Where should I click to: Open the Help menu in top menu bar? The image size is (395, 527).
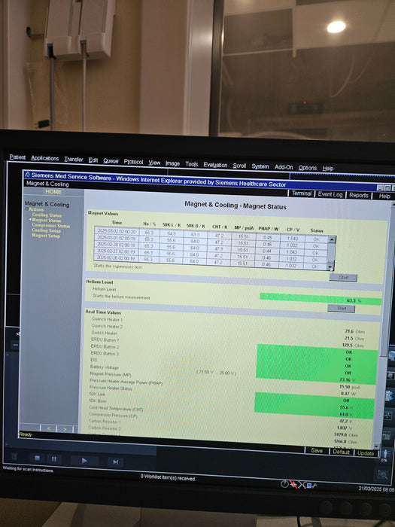point(328,169)
